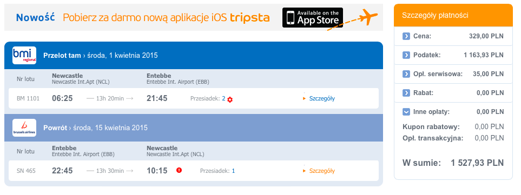Click the Powrót header bar
The width and height of the screenshot is (521, 195).
point(193,127)
